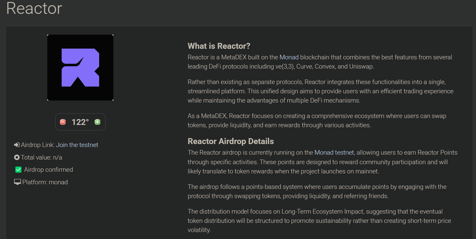Click the Reactor page title
The width and height of the screenshot is (476, 239).
coord(34,8)
